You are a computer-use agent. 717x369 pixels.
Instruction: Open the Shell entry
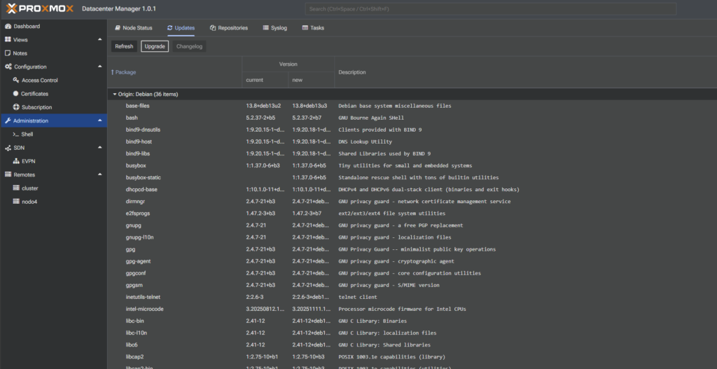(53, 134)
